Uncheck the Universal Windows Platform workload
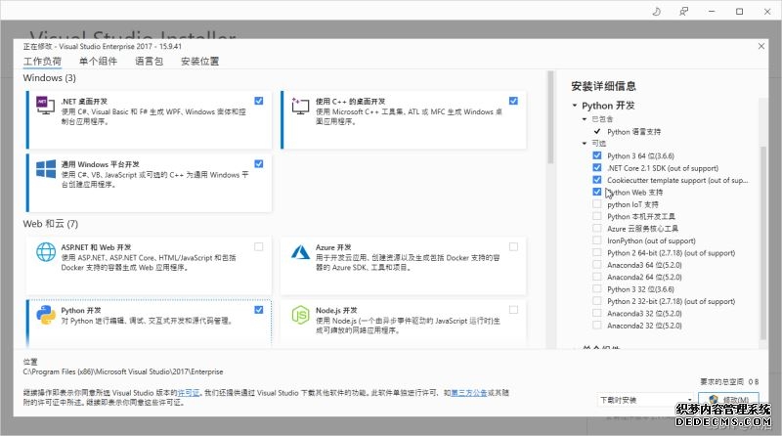The image size is (782, 436). click(259, 163)
